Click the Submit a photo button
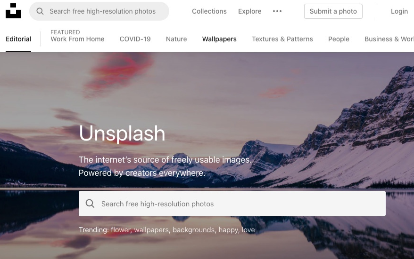 pyautogui.click(x=333, y=11)
